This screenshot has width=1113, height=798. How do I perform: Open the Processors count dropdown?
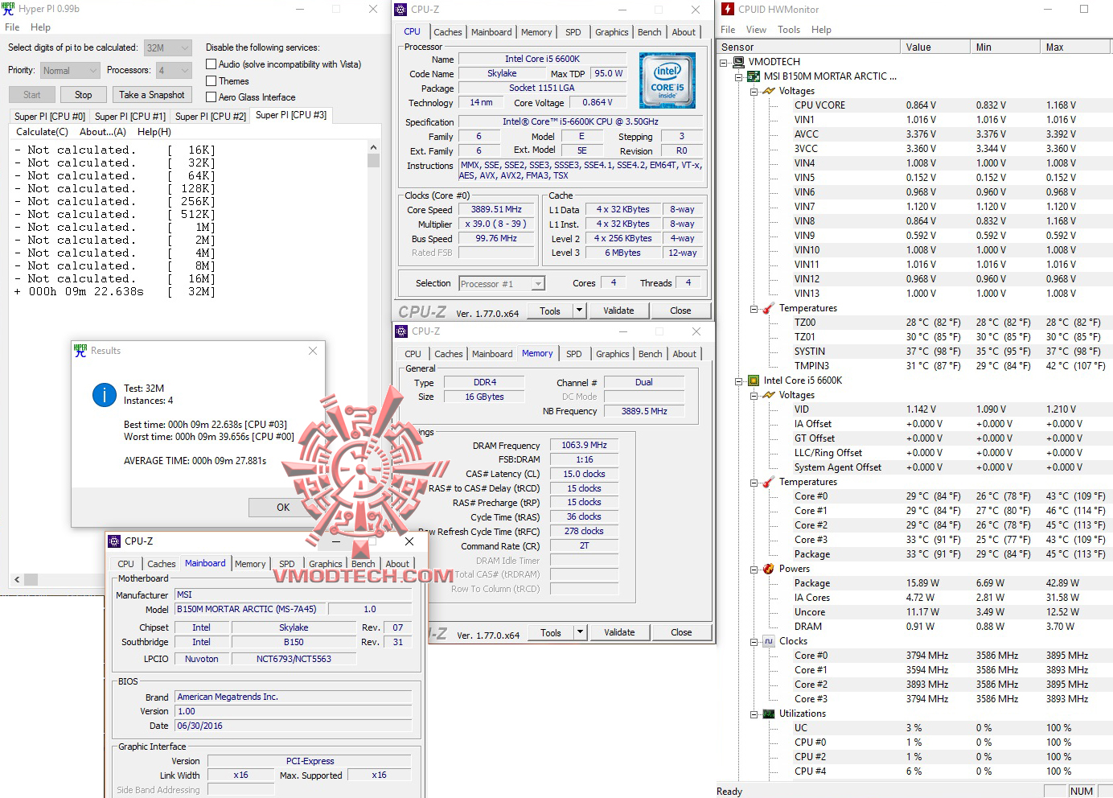pos(174,70)
